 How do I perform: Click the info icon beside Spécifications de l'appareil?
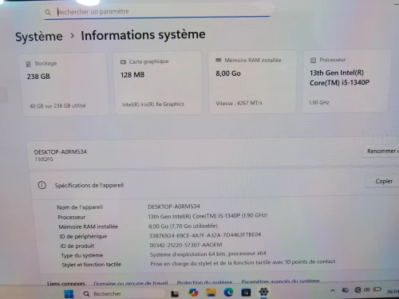(42, 185)
